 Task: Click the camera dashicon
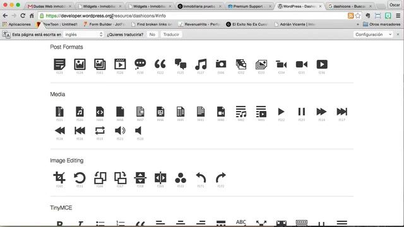point(221,64)
